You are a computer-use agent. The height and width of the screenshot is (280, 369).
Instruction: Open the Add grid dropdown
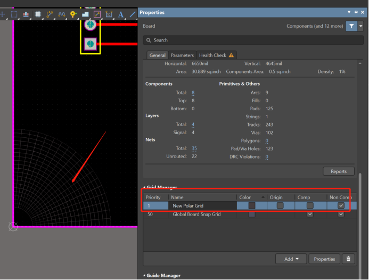(291, 259)
